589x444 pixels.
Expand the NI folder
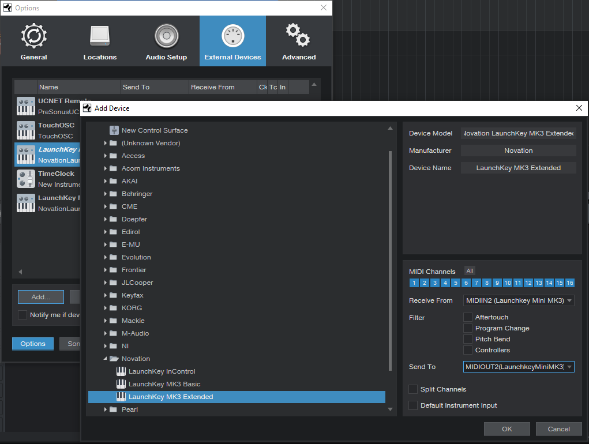[105, 346]
